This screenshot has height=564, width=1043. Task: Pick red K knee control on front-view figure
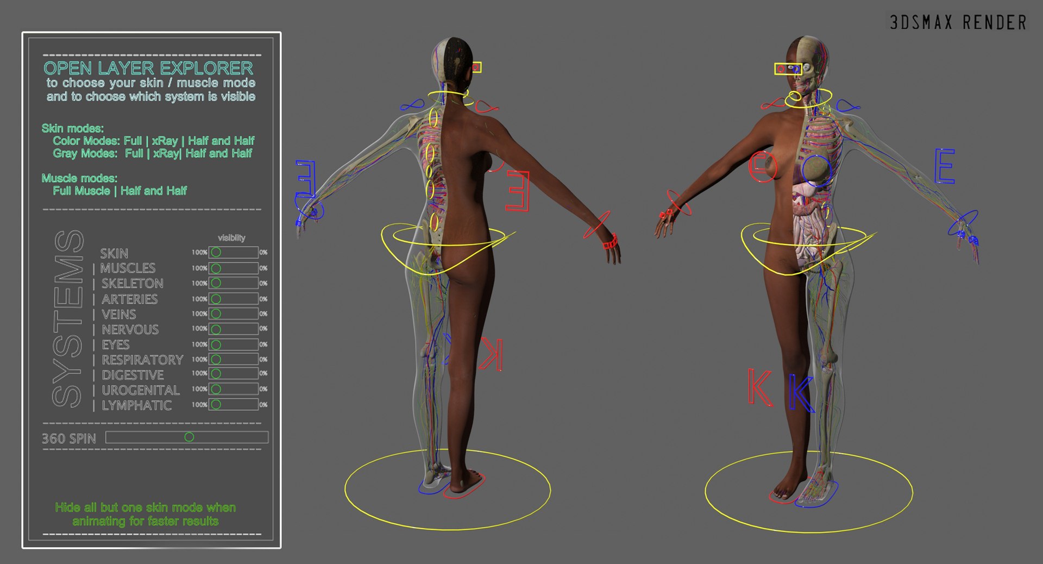(760, 387)
